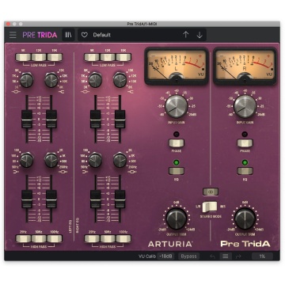Enable Left EQ 50Hz high pass filter
Image resolution: width=285 pixels, height=285 pixels.
pyautogui.click(x=39, y=238)
